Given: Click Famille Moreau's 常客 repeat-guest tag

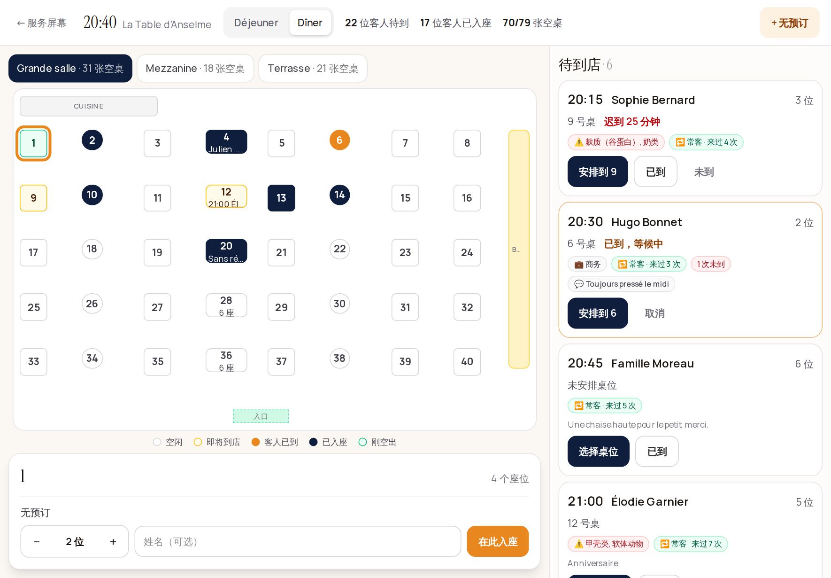Looking at the screenshot, I should 605,406.
